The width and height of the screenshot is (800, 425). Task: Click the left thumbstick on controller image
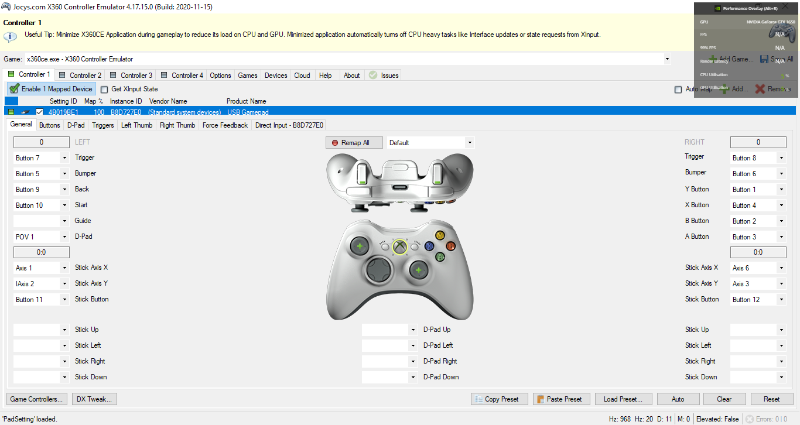click(x=360, y=246)
